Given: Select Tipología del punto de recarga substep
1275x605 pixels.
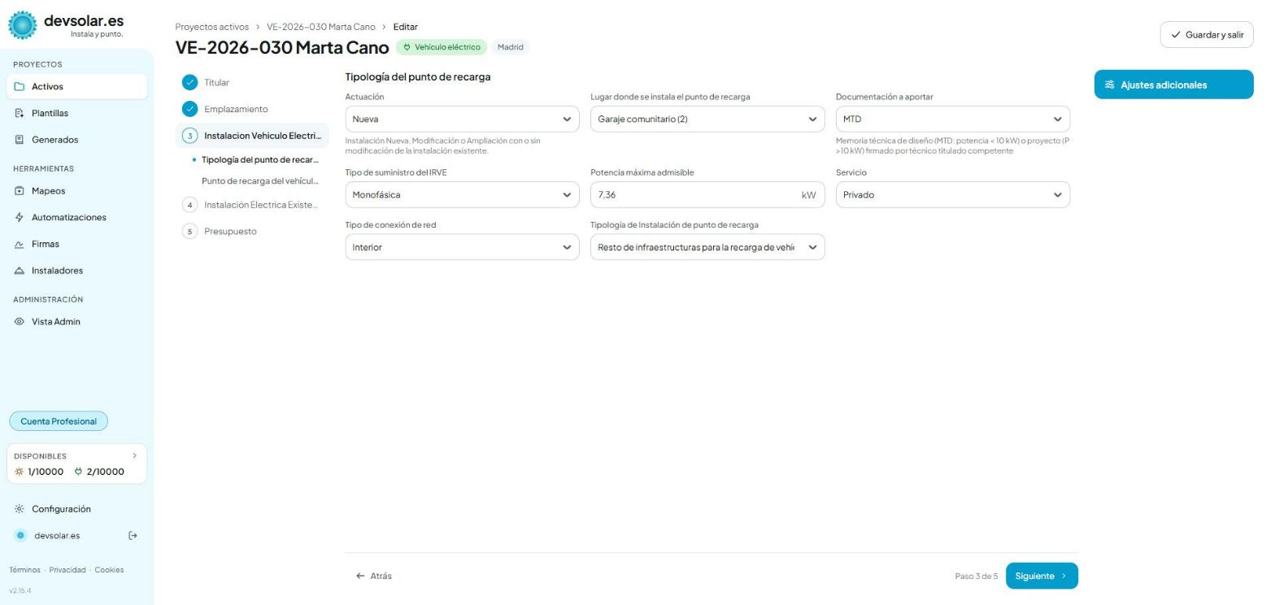Looking at the screenshot, I should pyautogui.click(x=260, y=159).
